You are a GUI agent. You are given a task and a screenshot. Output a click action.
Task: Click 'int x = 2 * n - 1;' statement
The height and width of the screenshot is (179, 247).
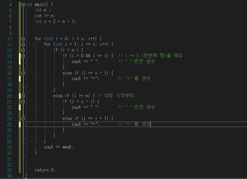coord(55,22)
